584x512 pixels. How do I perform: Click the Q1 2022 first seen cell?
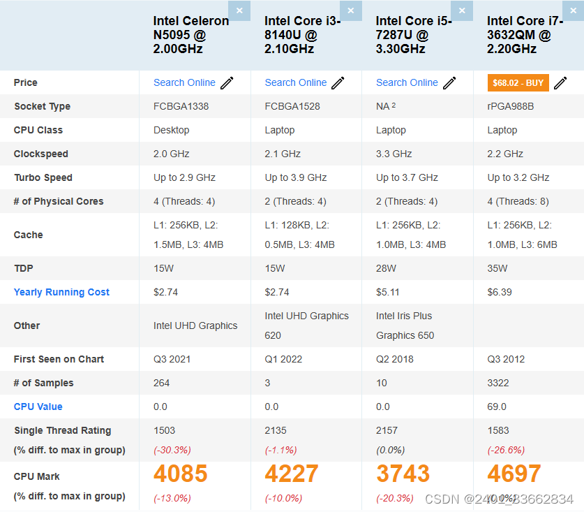[x=283, y=359]
